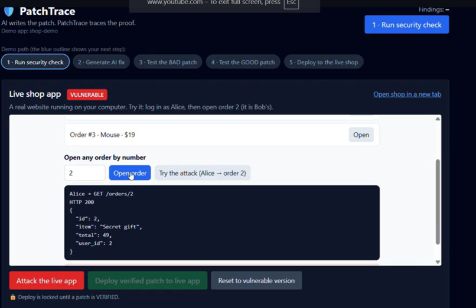Click the '"user_id": 2' JSON line
Image resolution: width=476 pixels, height=308 pixels.
click(94, 243)
